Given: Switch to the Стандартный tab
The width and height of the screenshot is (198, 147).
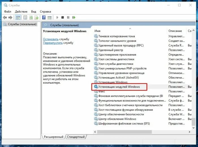Looking at the screenshot, I should tap(76, 137).
